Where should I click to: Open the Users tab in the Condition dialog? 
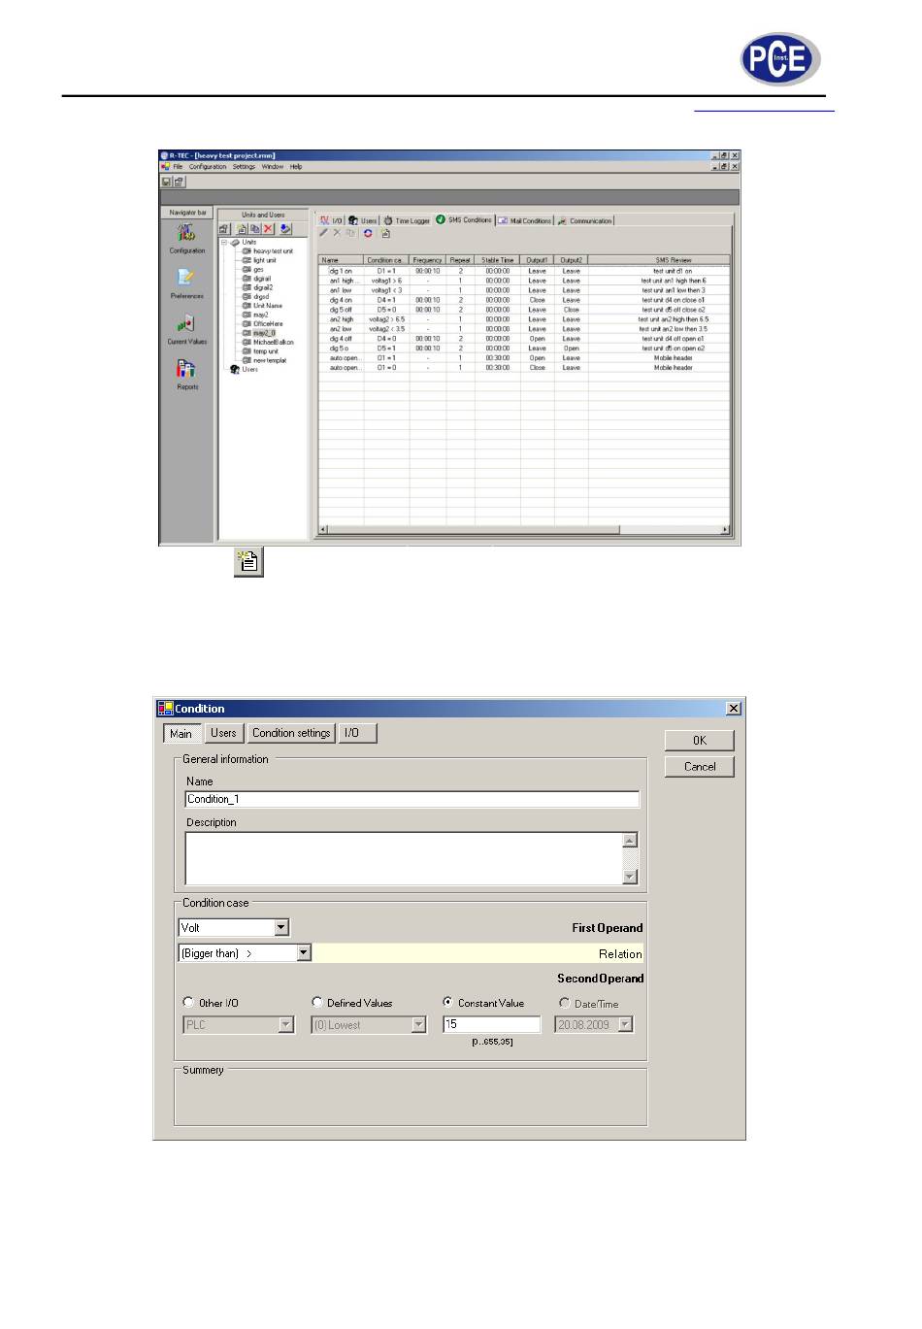223,733
